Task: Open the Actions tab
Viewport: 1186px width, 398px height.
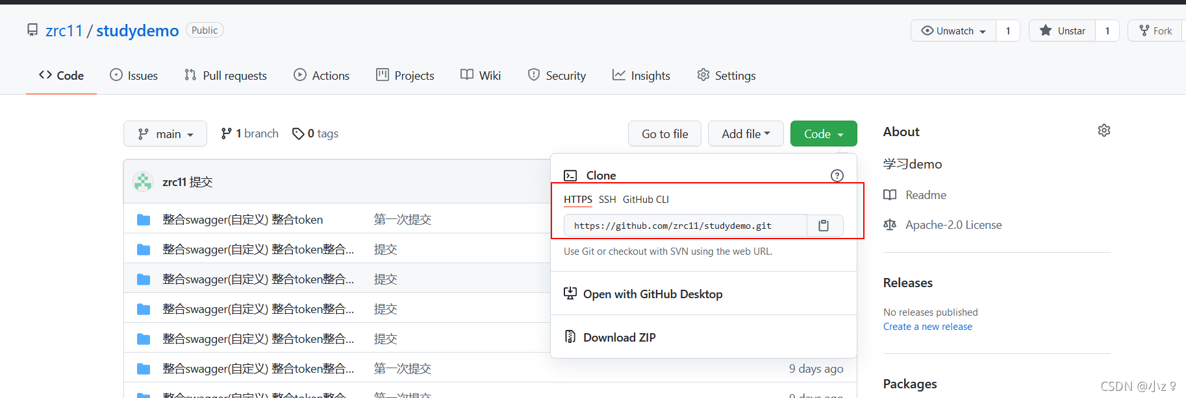Action: coord(322,75)
